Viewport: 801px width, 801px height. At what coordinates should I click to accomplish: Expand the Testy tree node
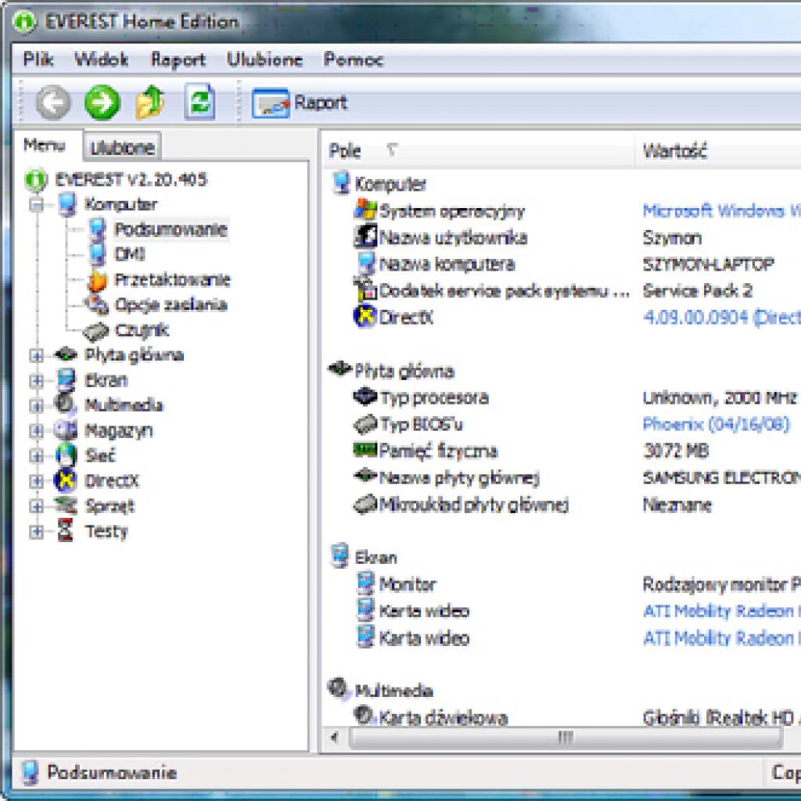[x=36, y=532]
